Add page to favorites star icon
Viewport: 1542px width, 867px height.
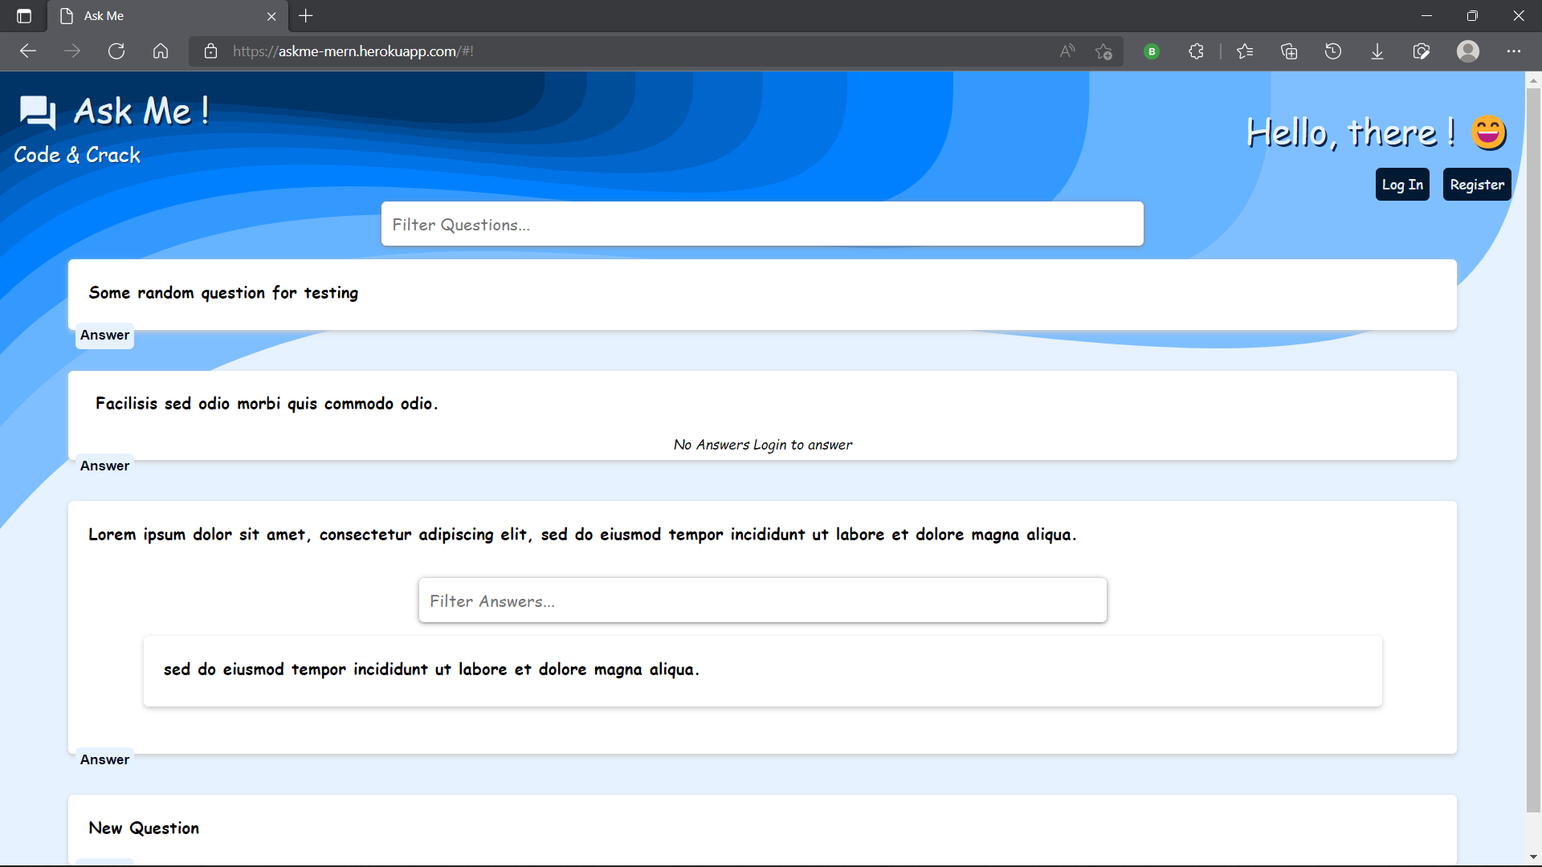click(1103, 51)
